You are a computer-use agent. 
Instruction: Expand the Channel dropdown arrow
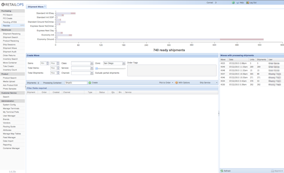(x=92, y=73)
